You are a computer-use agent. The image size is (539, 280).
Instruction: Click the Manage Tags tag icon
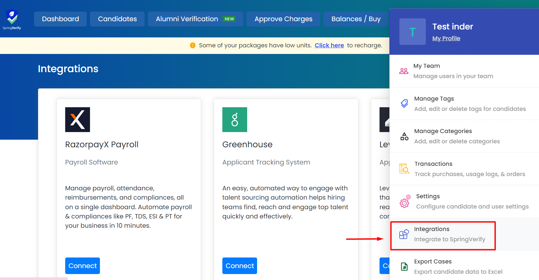pos(404,104)
